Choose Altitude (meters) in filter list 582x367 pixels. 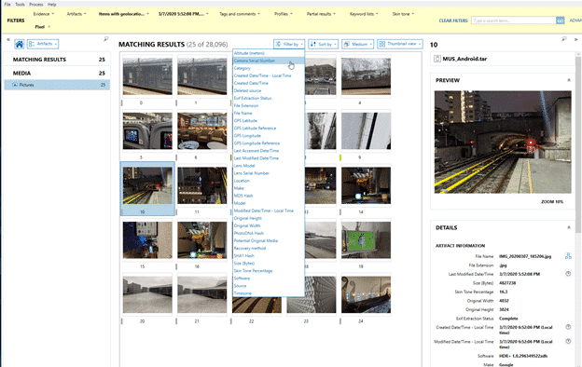[x=269, y=53]
